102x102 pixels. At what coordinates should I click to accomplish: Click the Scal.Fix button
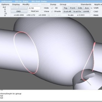(x=77, y=11)
